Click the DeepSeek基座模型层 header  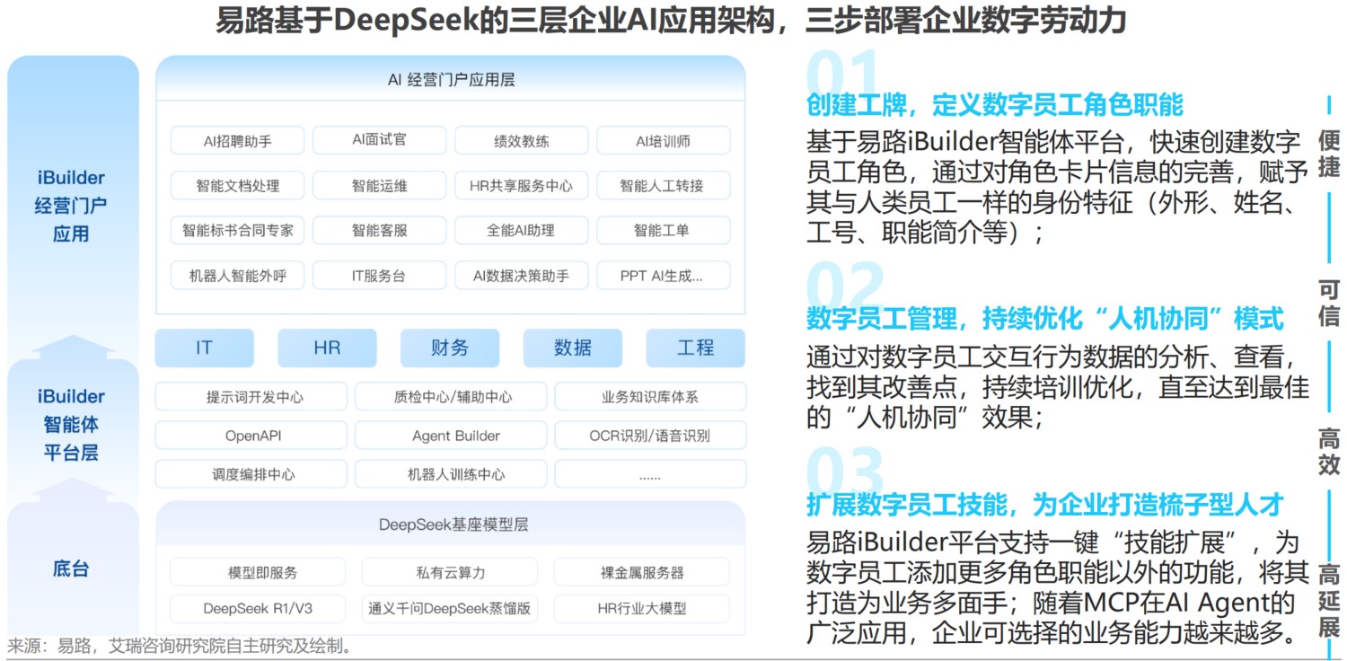451,524
